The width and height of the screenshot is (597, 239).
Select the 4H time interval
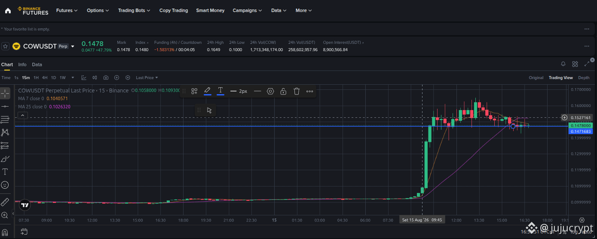tap(45, 78)
